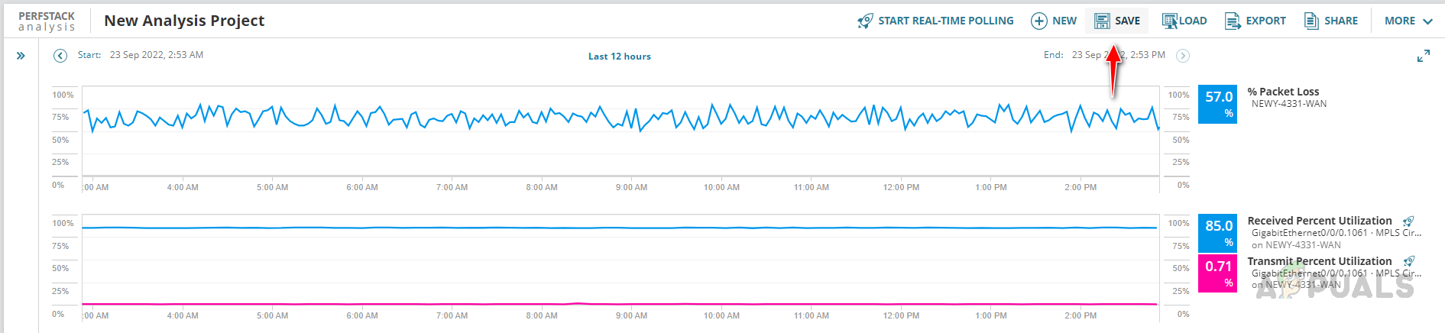Screen dimensions: 1445x333
Task: Click the Load project icon
Action: point(1169,21)
